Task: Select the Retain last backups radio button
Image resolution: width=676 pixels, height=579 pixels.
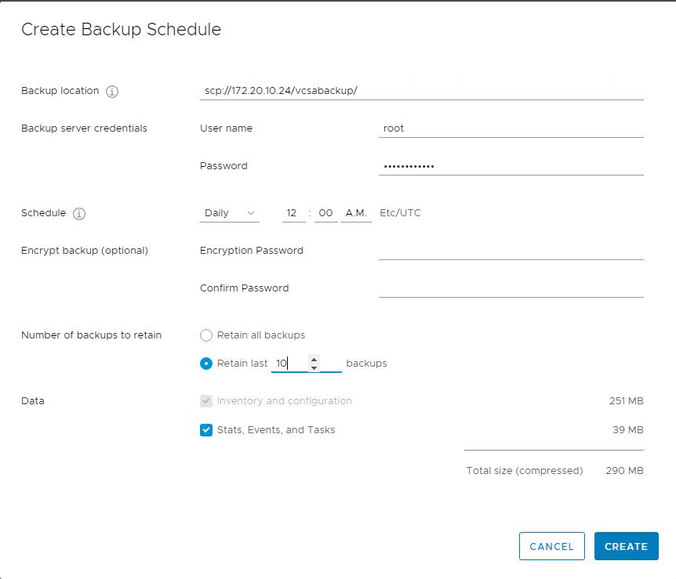Action: (206, 364)
